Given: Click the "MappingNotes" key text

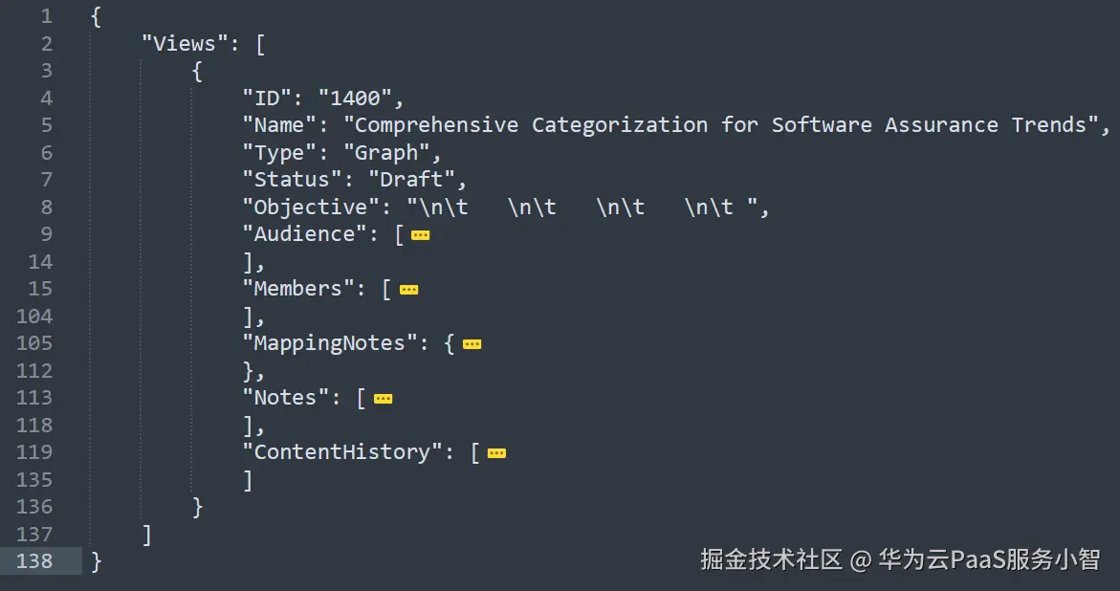Looking at the screenshot, I should point(329,343).
